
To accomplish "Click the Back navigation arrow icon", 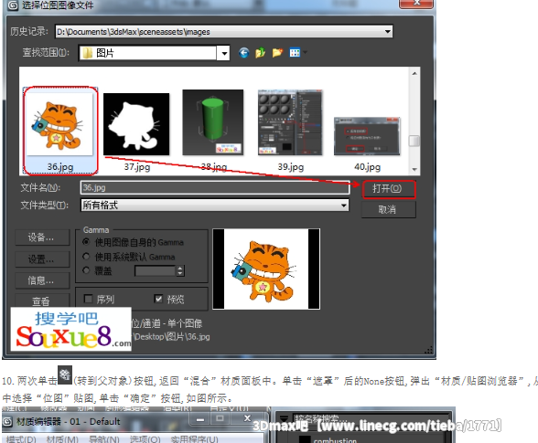I will (243, 53).
